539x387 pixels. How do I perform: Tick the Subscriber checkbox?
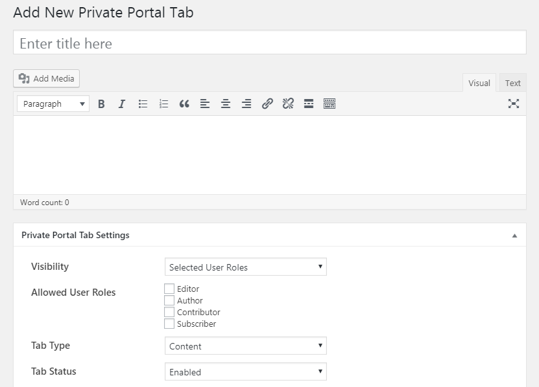tap(169, 324)
